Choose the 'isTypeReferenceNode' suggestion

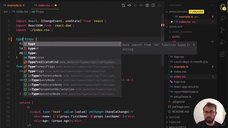tap(72, 76)
